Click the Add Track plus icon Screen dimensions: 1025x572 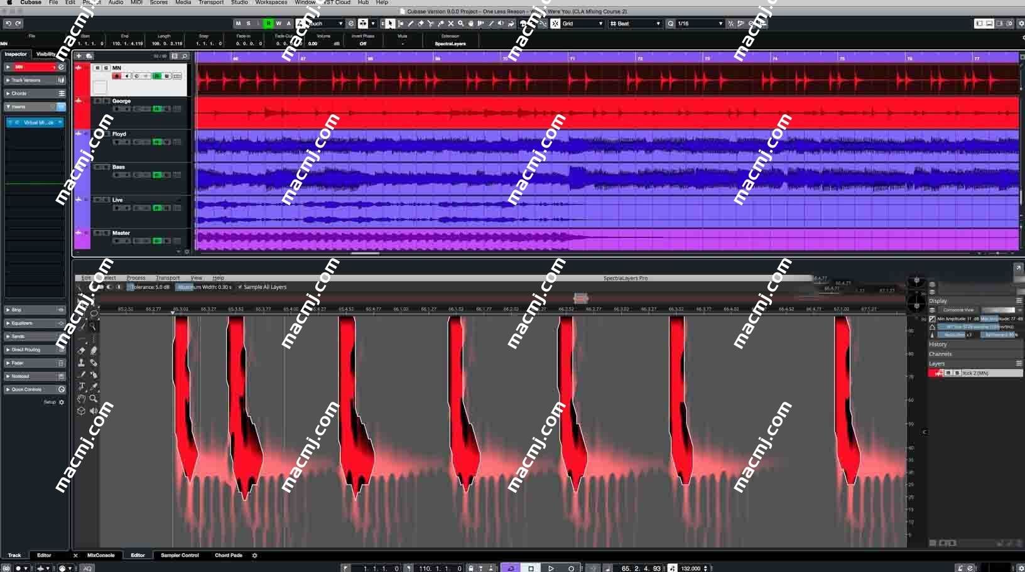[79, 56]
